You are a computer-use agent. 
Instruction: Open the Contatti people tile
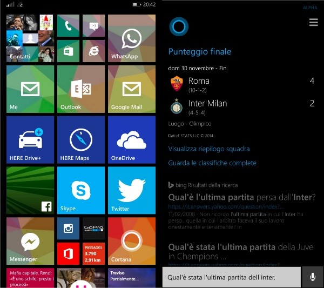coord(30,38)
